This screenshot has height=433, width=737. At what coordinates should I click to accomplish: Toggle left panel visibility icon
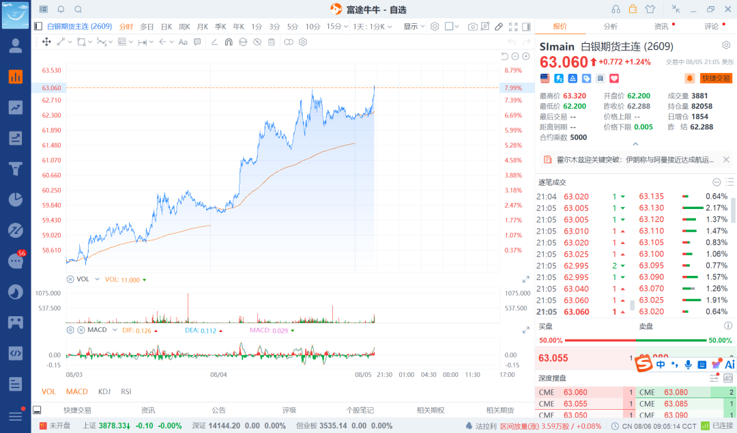(x=38, y=27)
